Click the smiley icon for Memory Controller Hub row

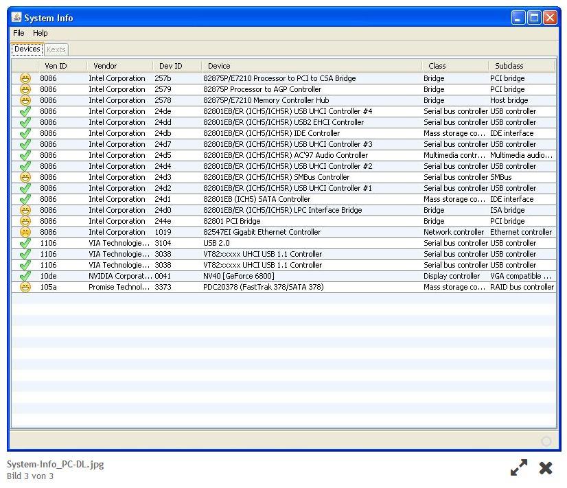[25, 100]
